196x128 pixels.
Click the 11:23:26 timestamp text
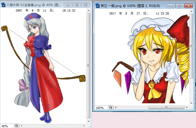pos(162,13)
